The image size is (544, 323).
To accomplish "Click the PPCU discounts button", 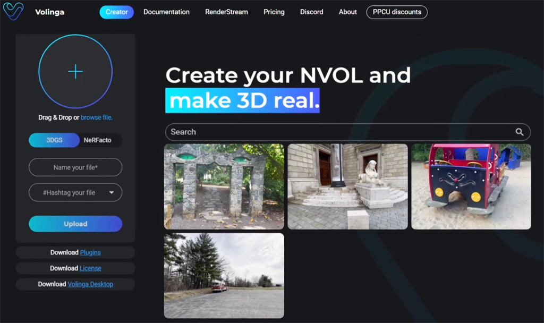I will point(397,12).
